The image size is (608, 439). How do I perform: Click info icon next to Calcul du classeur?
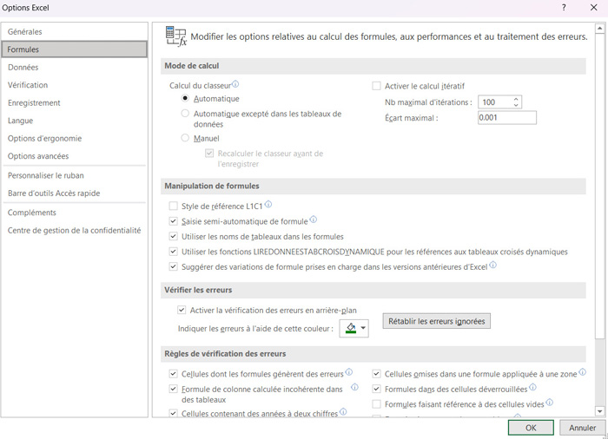click(235, 84)
